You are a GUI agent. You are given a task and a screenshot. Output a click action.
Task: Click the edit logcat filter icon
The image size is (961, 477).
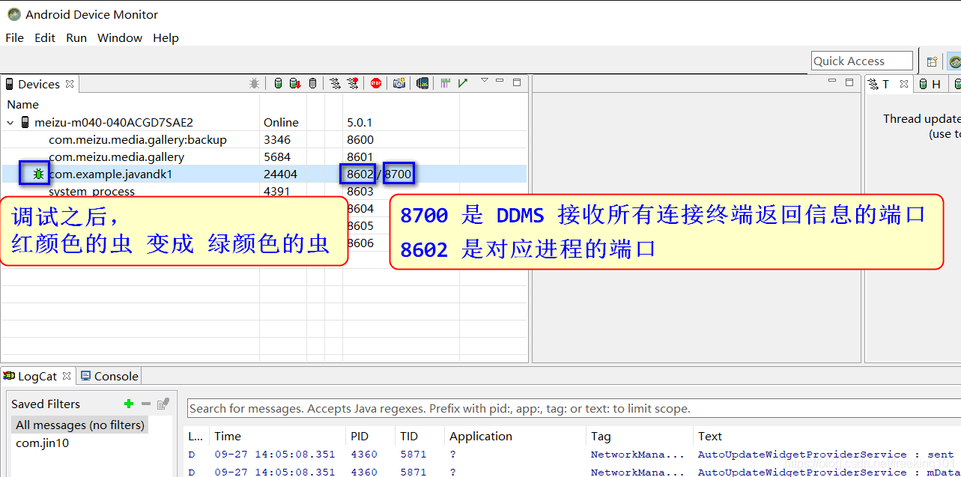pos(163,404)
